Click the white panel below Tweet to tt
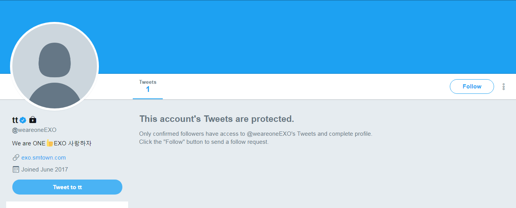The height and width of the screenshot is (208, 516). click(67, 205)
